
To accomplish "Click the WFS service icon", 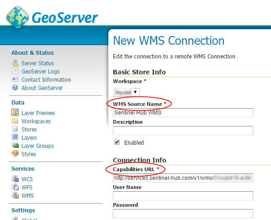I will pos(15,187).
